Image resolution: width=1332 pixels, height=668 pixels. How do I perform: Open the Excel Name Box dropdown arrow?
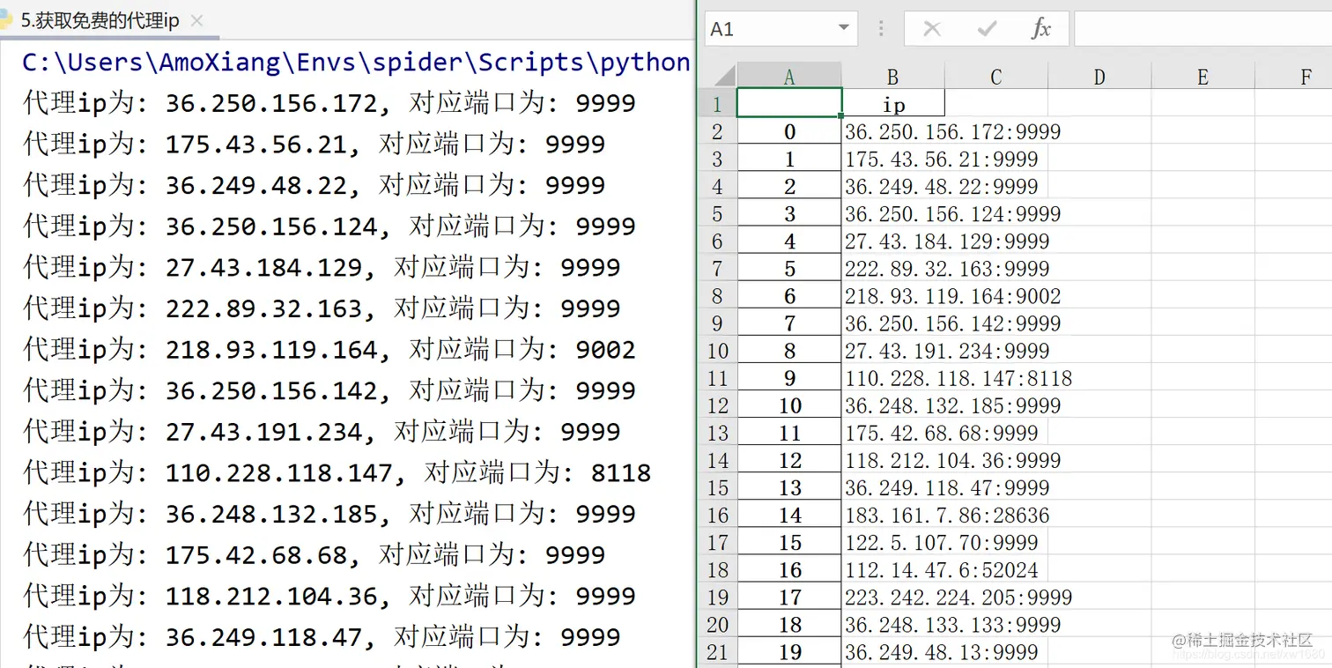[846, 29]
